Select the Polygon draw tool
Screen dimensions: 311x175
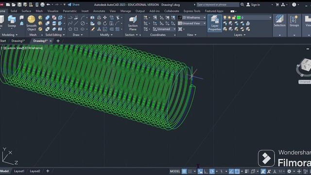coord(70,29)
